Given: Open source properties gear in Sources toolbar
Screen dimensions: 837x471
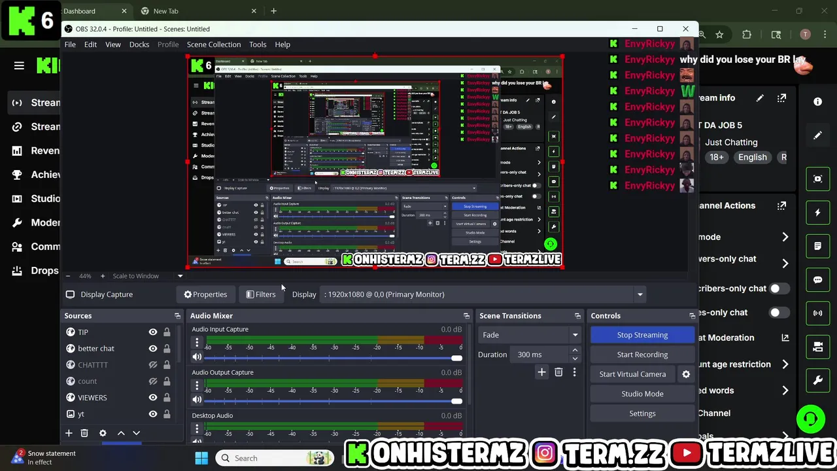Looking at the screenshot, I should [x=103, y=433].
